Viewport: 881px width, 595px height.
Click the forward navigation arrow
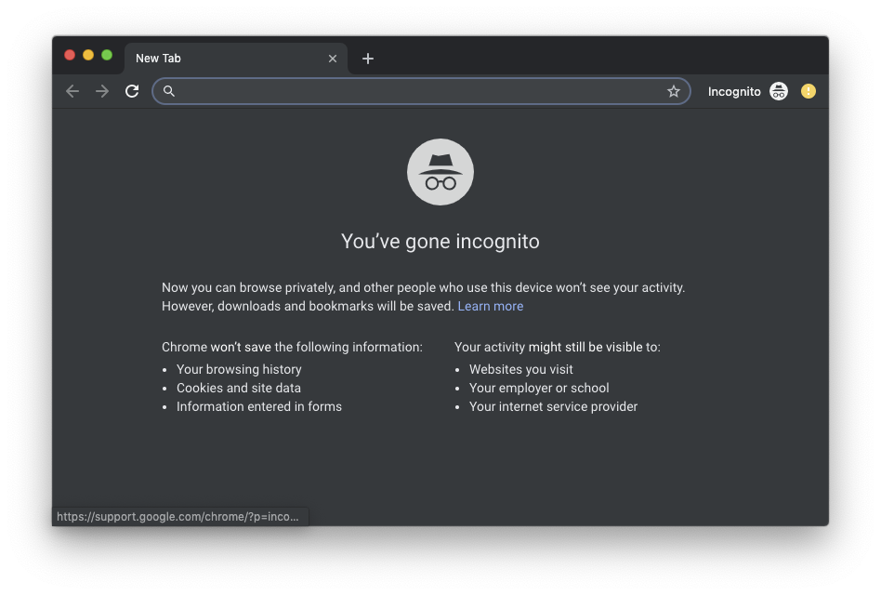[x=102, y=91]
